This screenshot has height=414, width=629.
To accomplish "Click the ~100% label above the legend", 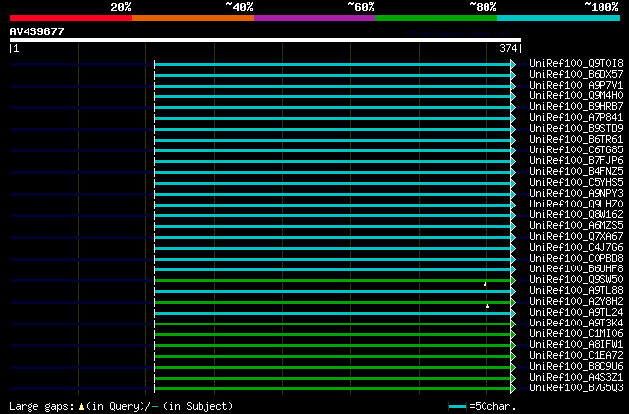I will tap(600, 7).
